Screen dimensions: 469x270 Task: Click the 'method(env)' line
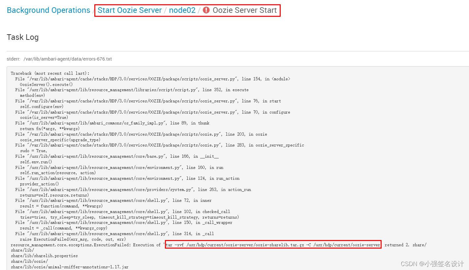click(x=32, y=95)
